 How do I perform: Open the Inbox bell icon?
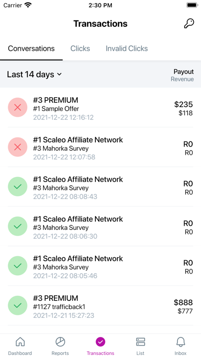(x=180, y=342)
